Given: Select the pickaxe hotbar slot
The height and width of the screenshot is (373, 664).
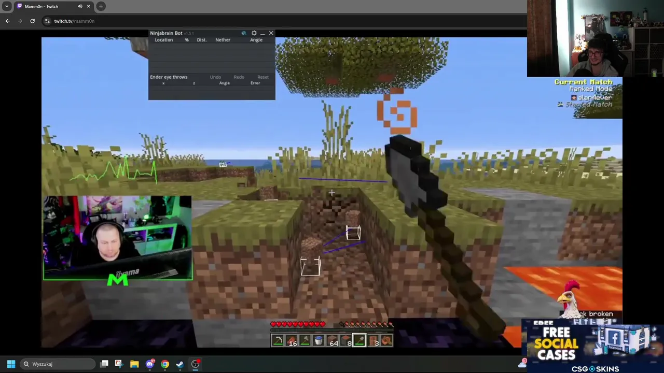Looking at the screenshot, I should click(x=278, y=340).
